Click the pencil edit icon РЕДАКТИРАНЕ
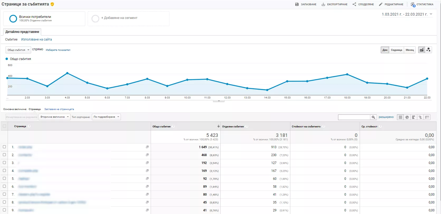Viewport: 441px width, 214px height. click(x=381, y=4)
